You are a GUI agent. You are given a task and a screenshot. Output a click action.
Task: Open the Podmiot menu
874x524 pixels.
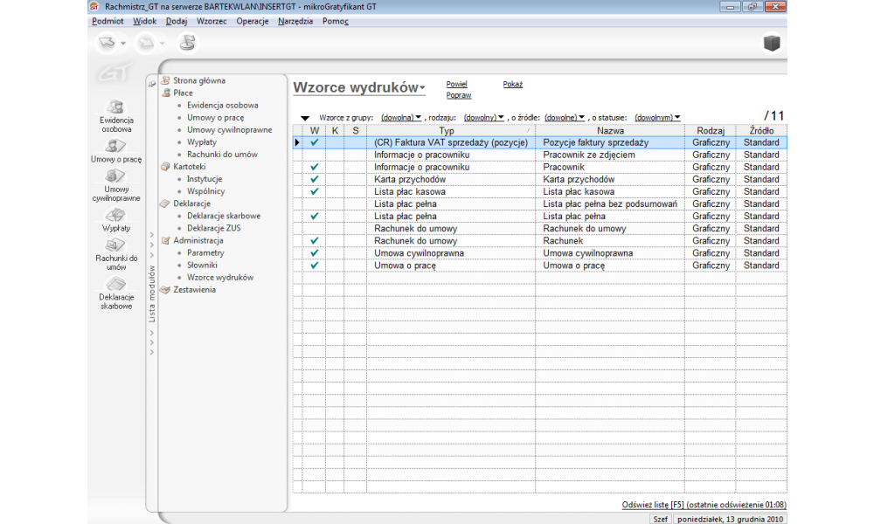(x=108, y=21)
